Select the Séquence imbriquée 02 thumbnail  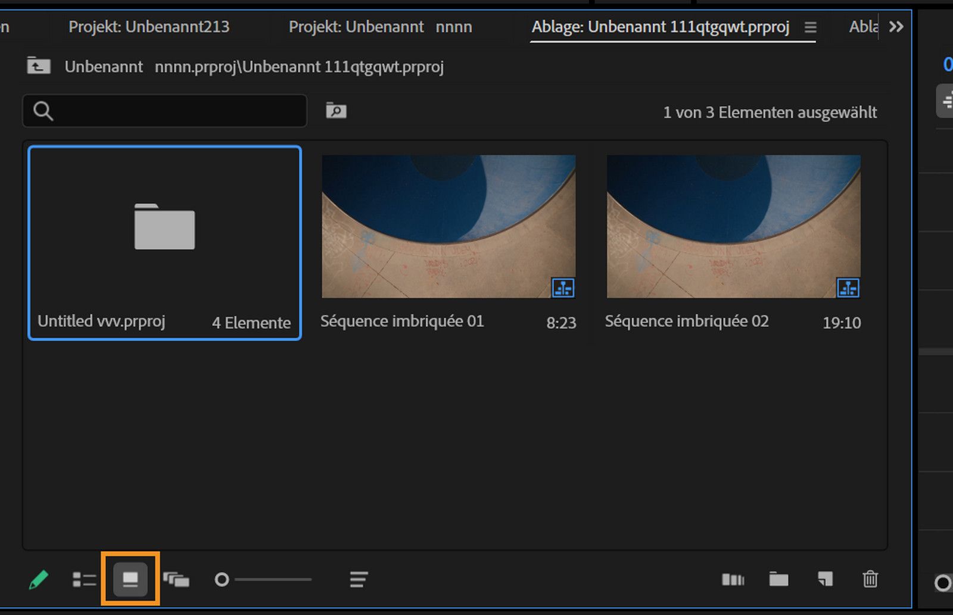tap(734, 226)
